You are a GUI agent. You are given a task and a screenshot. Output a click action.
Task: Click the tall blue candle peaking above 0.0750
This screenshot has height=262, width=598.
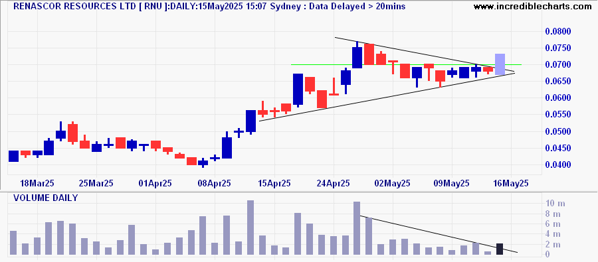point(357,55)
